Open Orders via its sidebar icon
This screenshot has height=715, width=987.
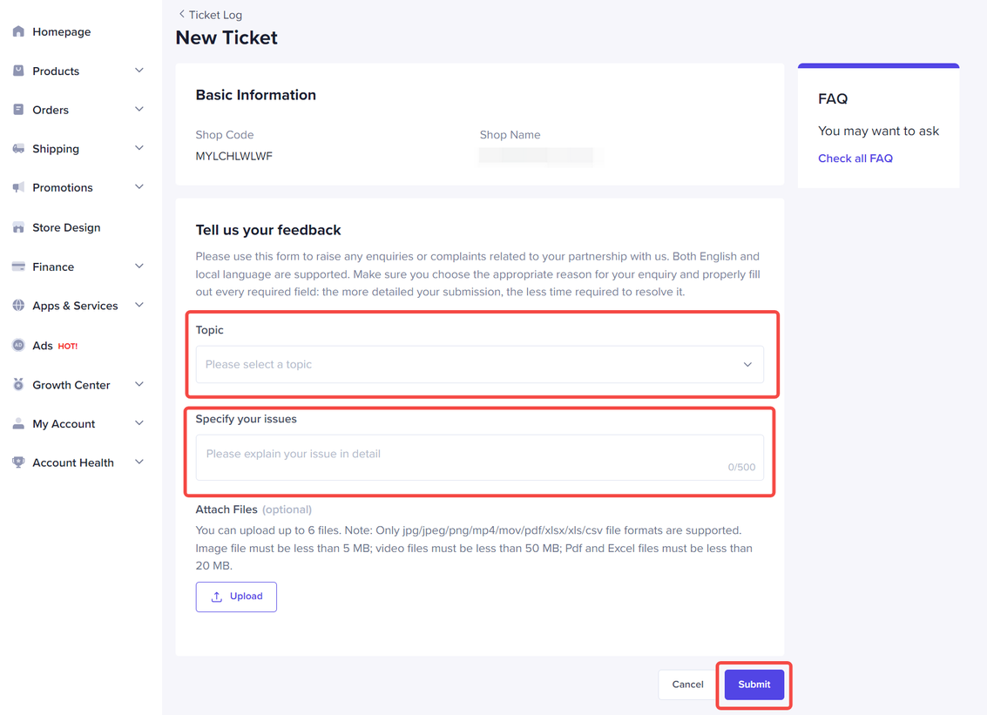(18, 109)
